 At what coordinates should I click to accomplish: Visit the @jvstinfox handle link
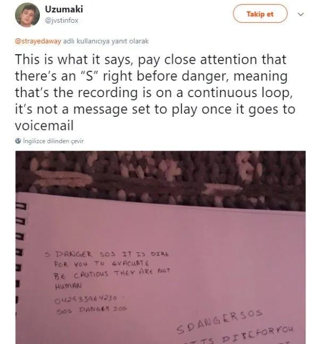tap(62, 20)
